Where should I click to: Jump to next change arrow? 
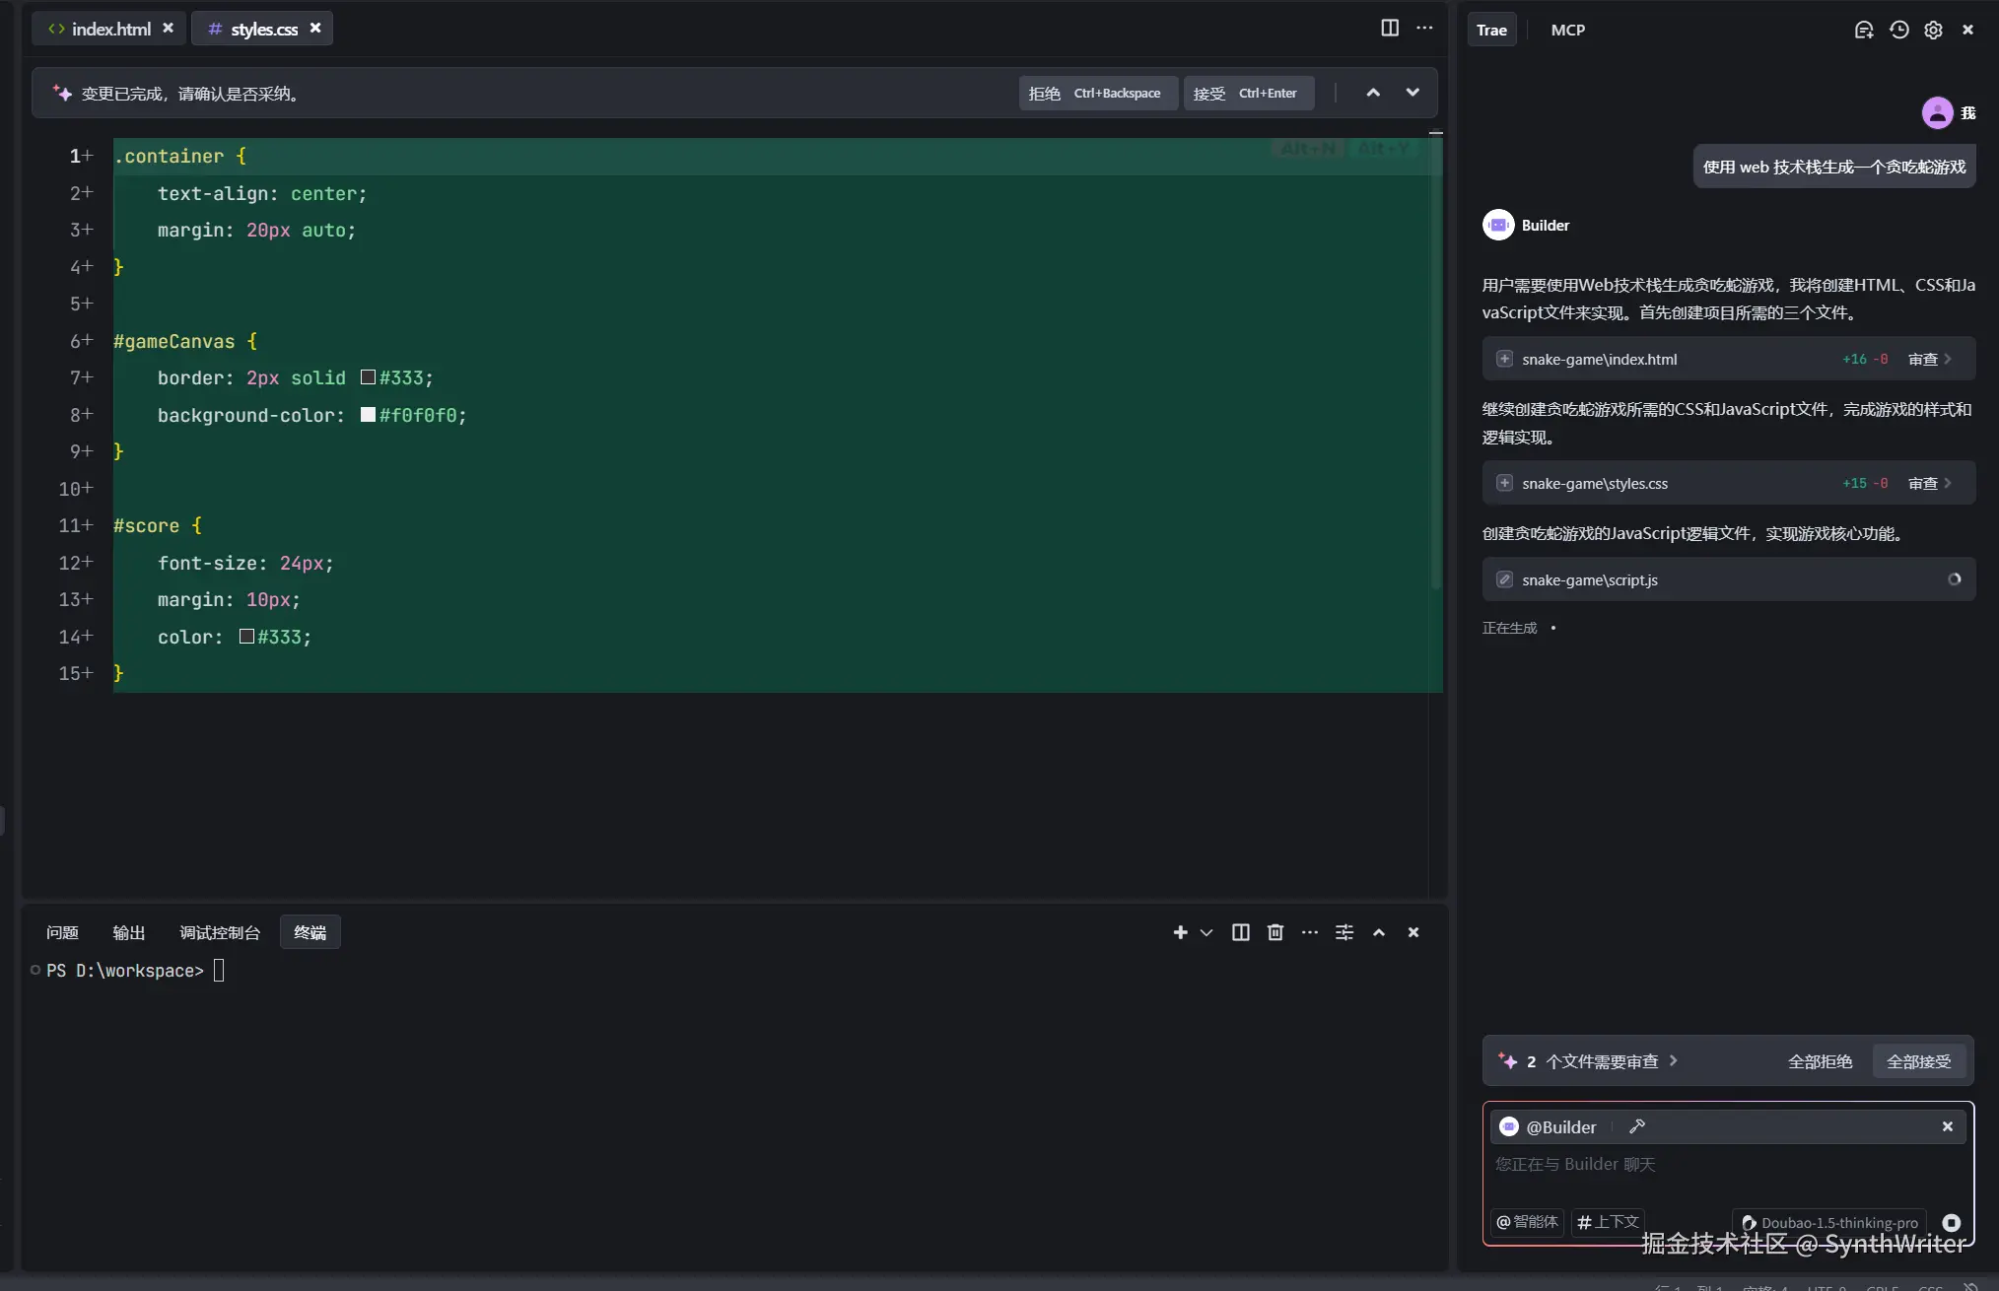coord(1413,93)
